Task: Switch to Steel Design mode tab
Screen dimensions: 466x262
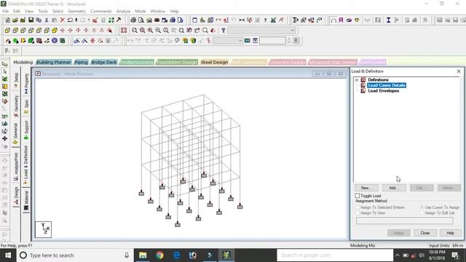Action: pyautogui.click(x=214, y=62)
